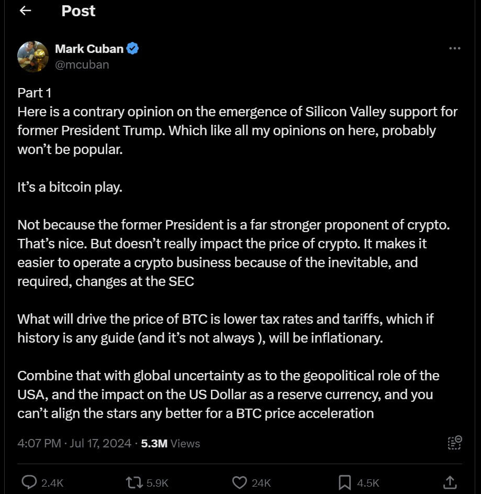
Task: Bookmark this post with the bookmark icon
Action: coord(344,482)
